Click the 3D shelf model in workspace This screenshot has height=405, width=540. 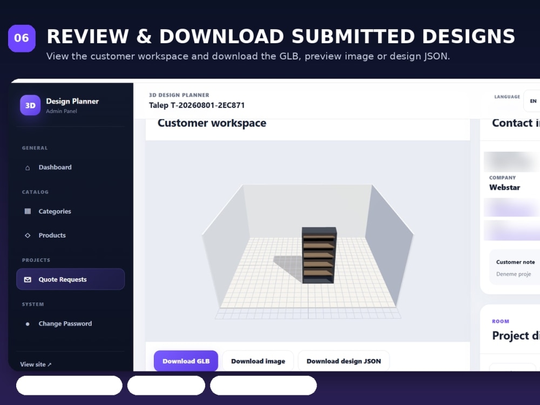(x=319, y=255)
